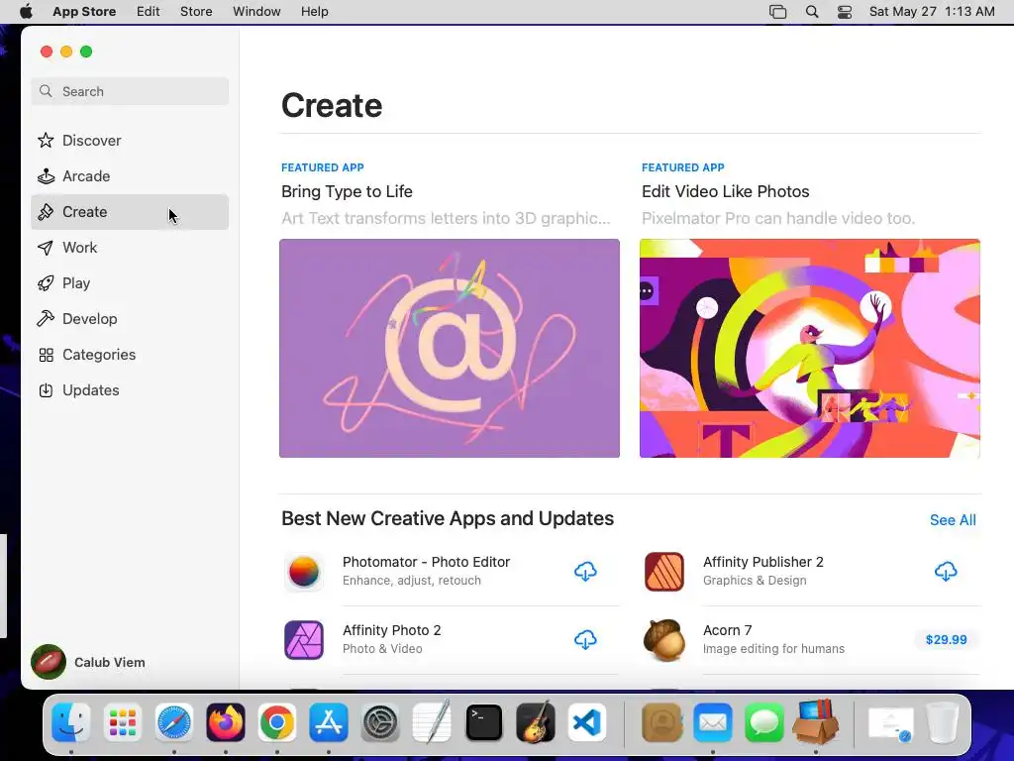The width and height of the screenshot is (1014, 761).
Task: Open the Develop section
Action: (x=130, y=318)
